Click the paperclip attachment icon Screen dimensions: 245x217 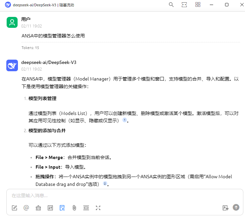(x=74, y=208)
